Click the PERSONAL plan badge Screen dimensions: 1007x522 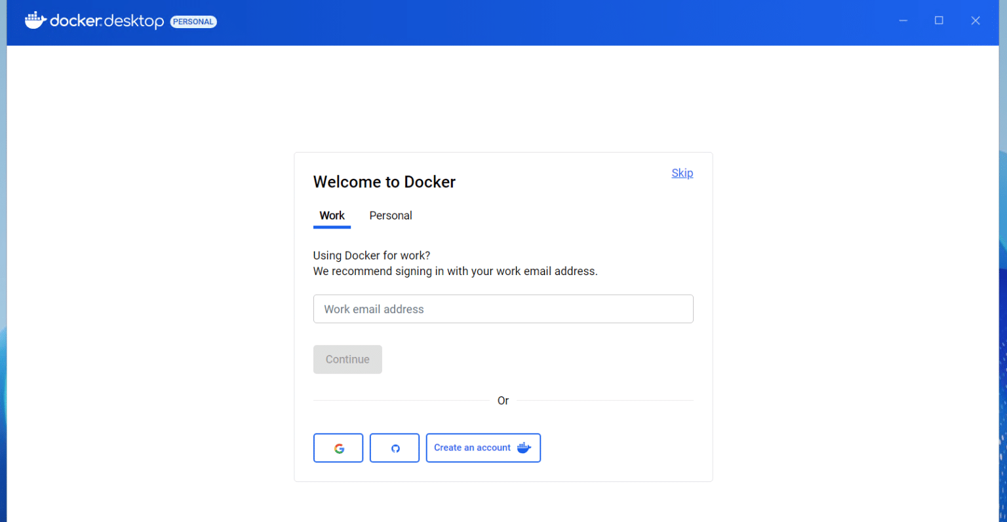tap(193, 22)
